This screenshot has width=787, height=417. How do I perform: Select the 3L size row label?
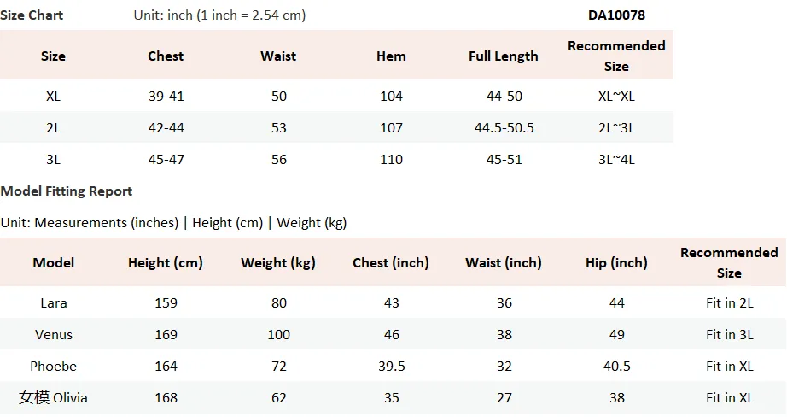click(x=53, y=159)
